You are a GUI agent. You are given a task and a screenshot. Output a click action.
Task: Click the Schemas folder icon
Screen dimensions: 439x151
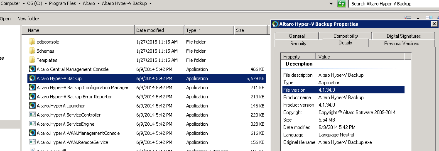coord(32,51)
